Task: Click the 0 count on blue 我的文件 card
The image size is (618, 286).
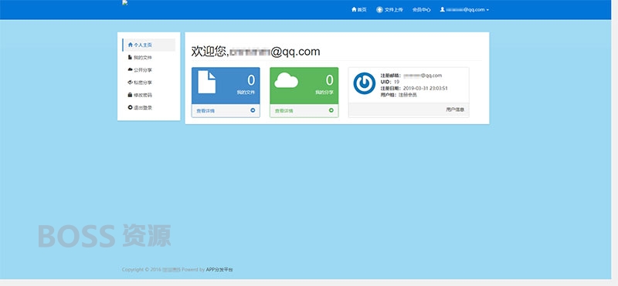Action: tap(251, 80)
